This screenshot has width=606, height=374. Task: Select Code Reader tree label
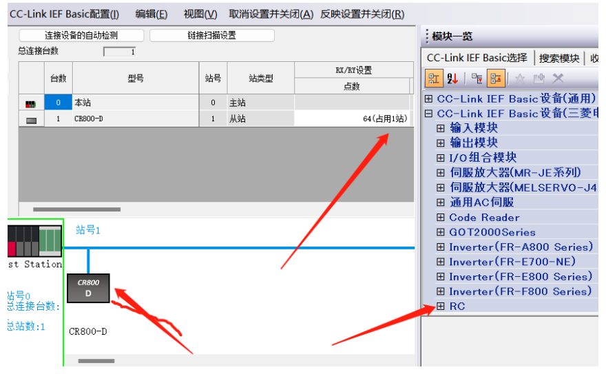click(484, 218)
